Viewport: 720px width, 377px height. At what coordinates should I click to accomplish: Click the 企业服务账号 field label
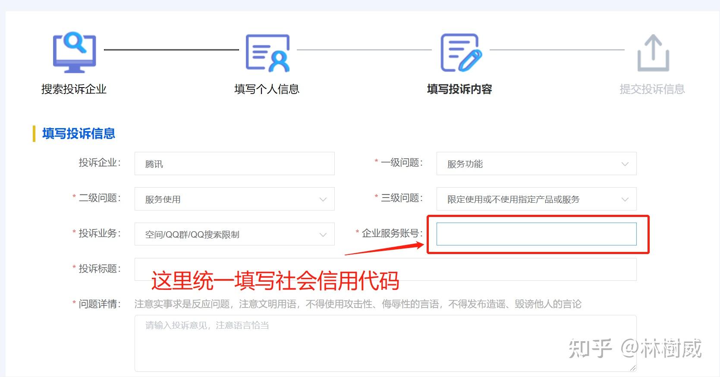pyautogui.click(x=392, y=233)
